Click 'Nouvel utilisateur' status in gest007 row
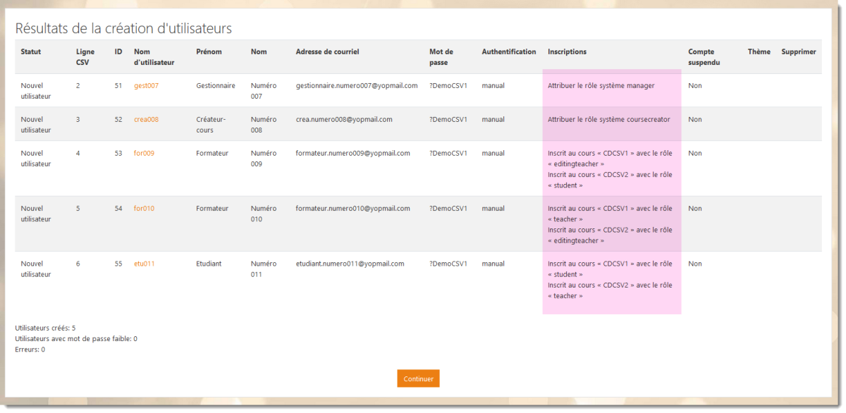The width and height of the screenshot is (846, 413). point(36,91)
